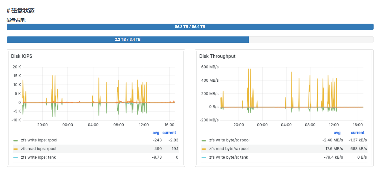Toggle series zfs write byte/s: tank
The width and height of the screenshot is (380, 174).
coord(229,157)
